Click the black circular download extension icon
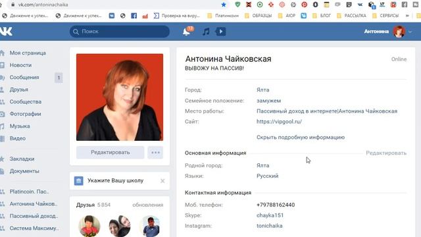The height and width of the screenshot is (237, 421). tap(316, 5)
